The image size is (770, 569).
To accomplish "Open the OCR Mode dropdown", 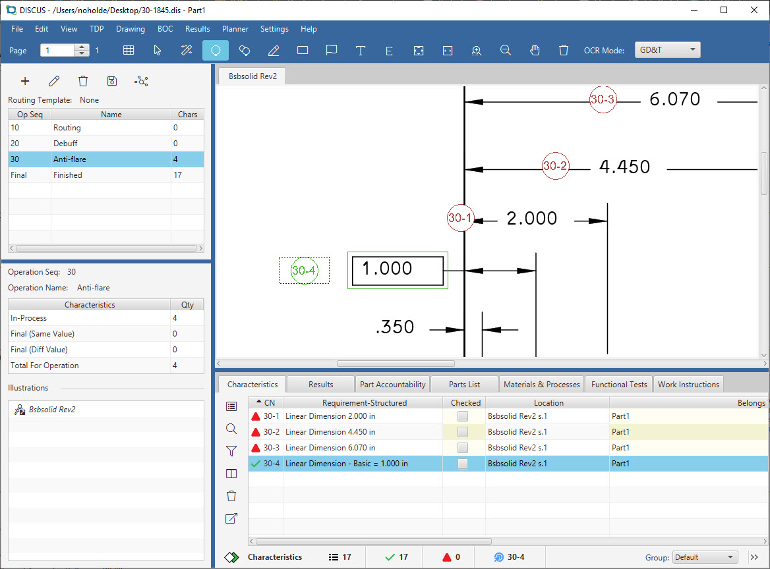I will point(692,49).
